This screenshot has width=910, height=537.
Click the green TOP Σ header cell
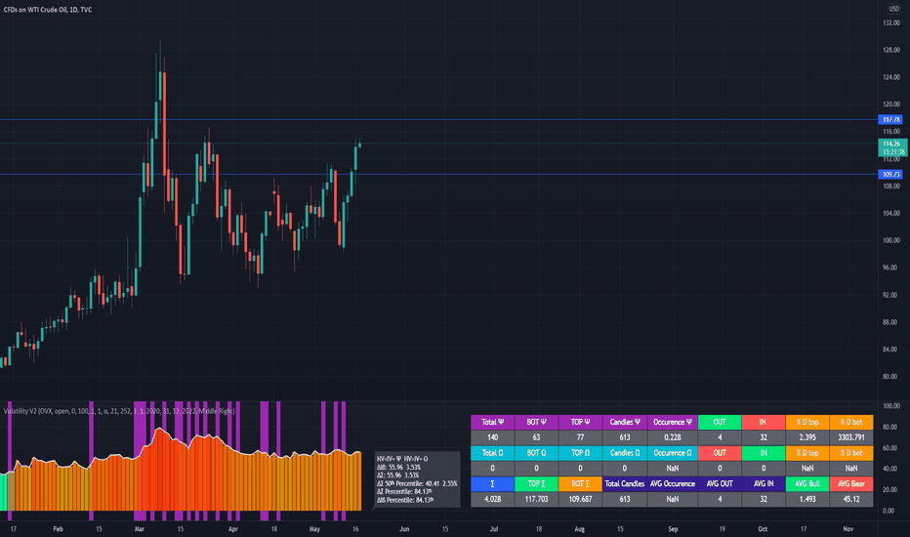pos(536,483)
